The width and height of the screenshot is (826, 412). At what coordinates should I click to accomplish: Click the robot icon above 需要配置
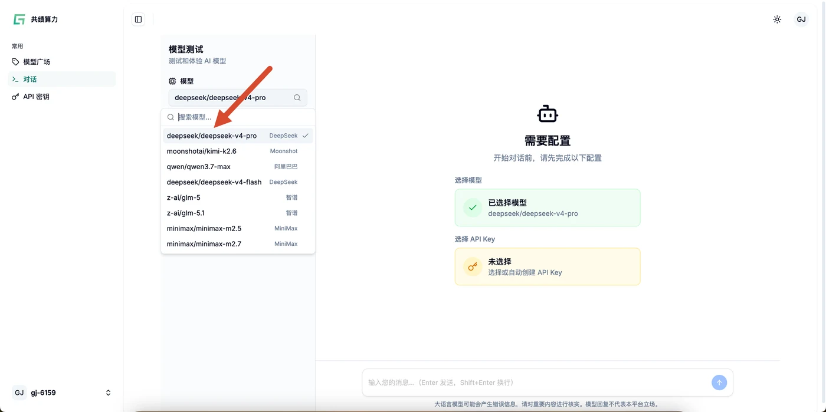548,114
